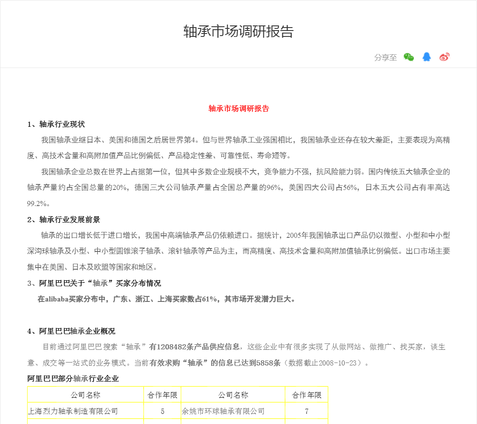
Task: Click the '分享至' label
Action: point(385,57)
